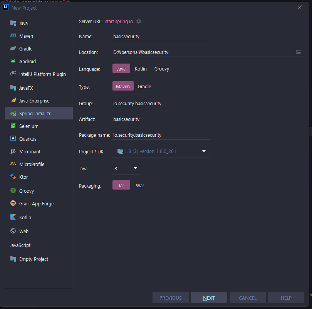The image size is (312, 309).
Task: Click the JavaFX folder icon
Action: pos(13,88)
